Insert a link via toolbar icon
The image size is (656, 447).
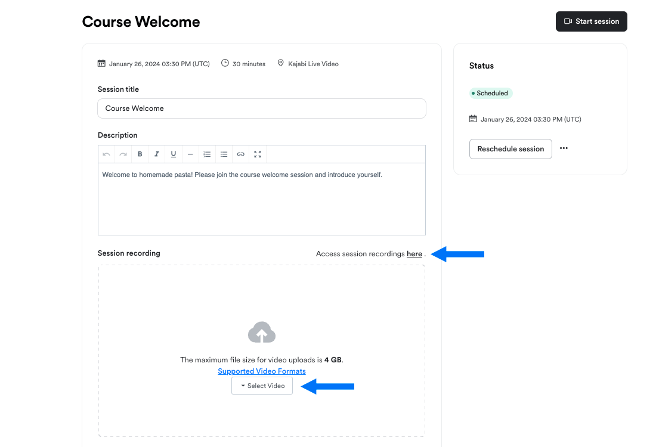click(240, 154)
